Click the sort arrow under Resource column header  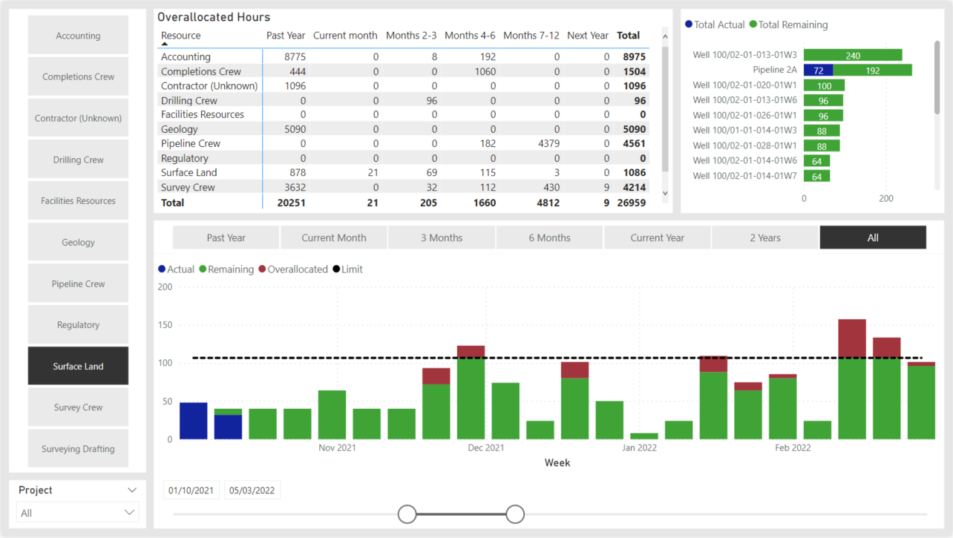[164, 45]
